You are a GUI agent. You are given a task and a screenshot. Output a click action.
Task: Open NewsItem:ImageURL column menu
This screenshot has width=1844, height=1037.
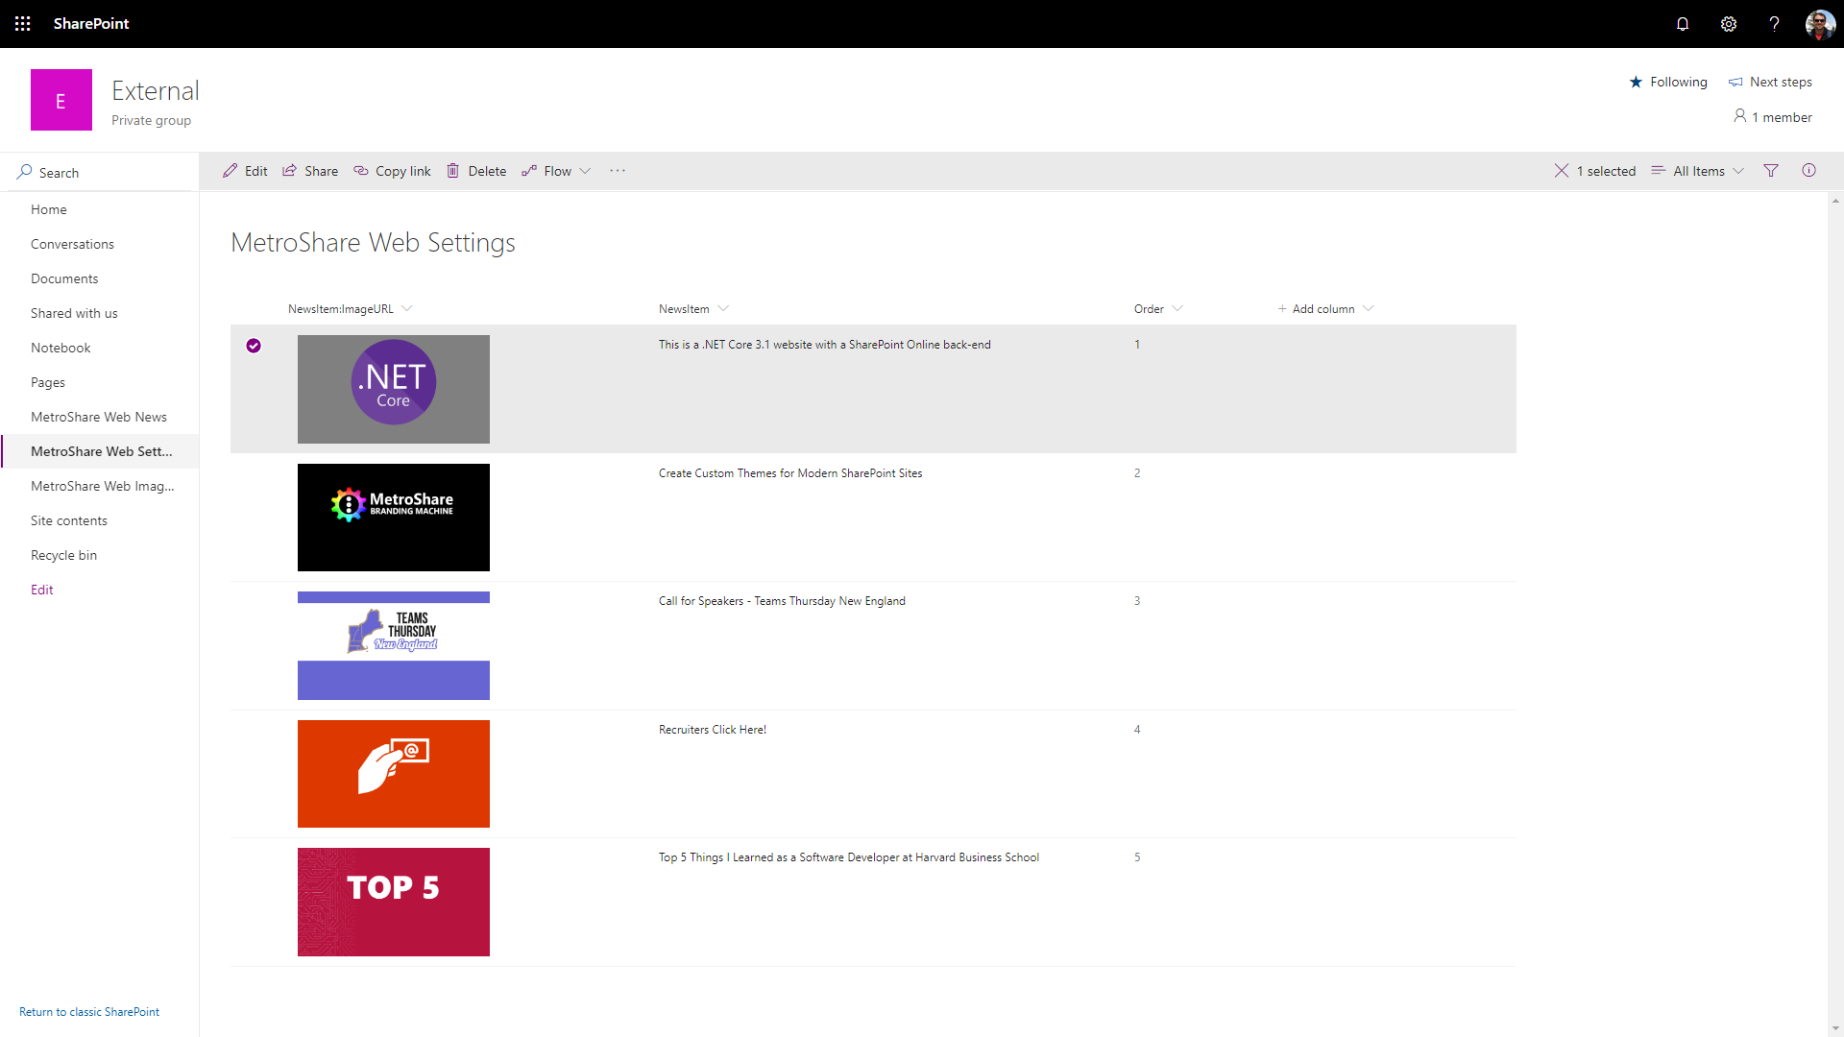(350, 309)
